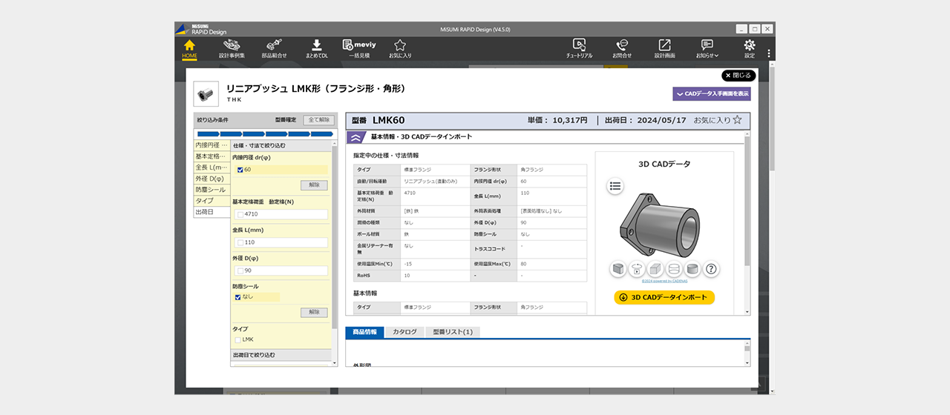Click the 3D CADデータインポート button
This screenshot has height=415, width=950.
pos(664,298)
